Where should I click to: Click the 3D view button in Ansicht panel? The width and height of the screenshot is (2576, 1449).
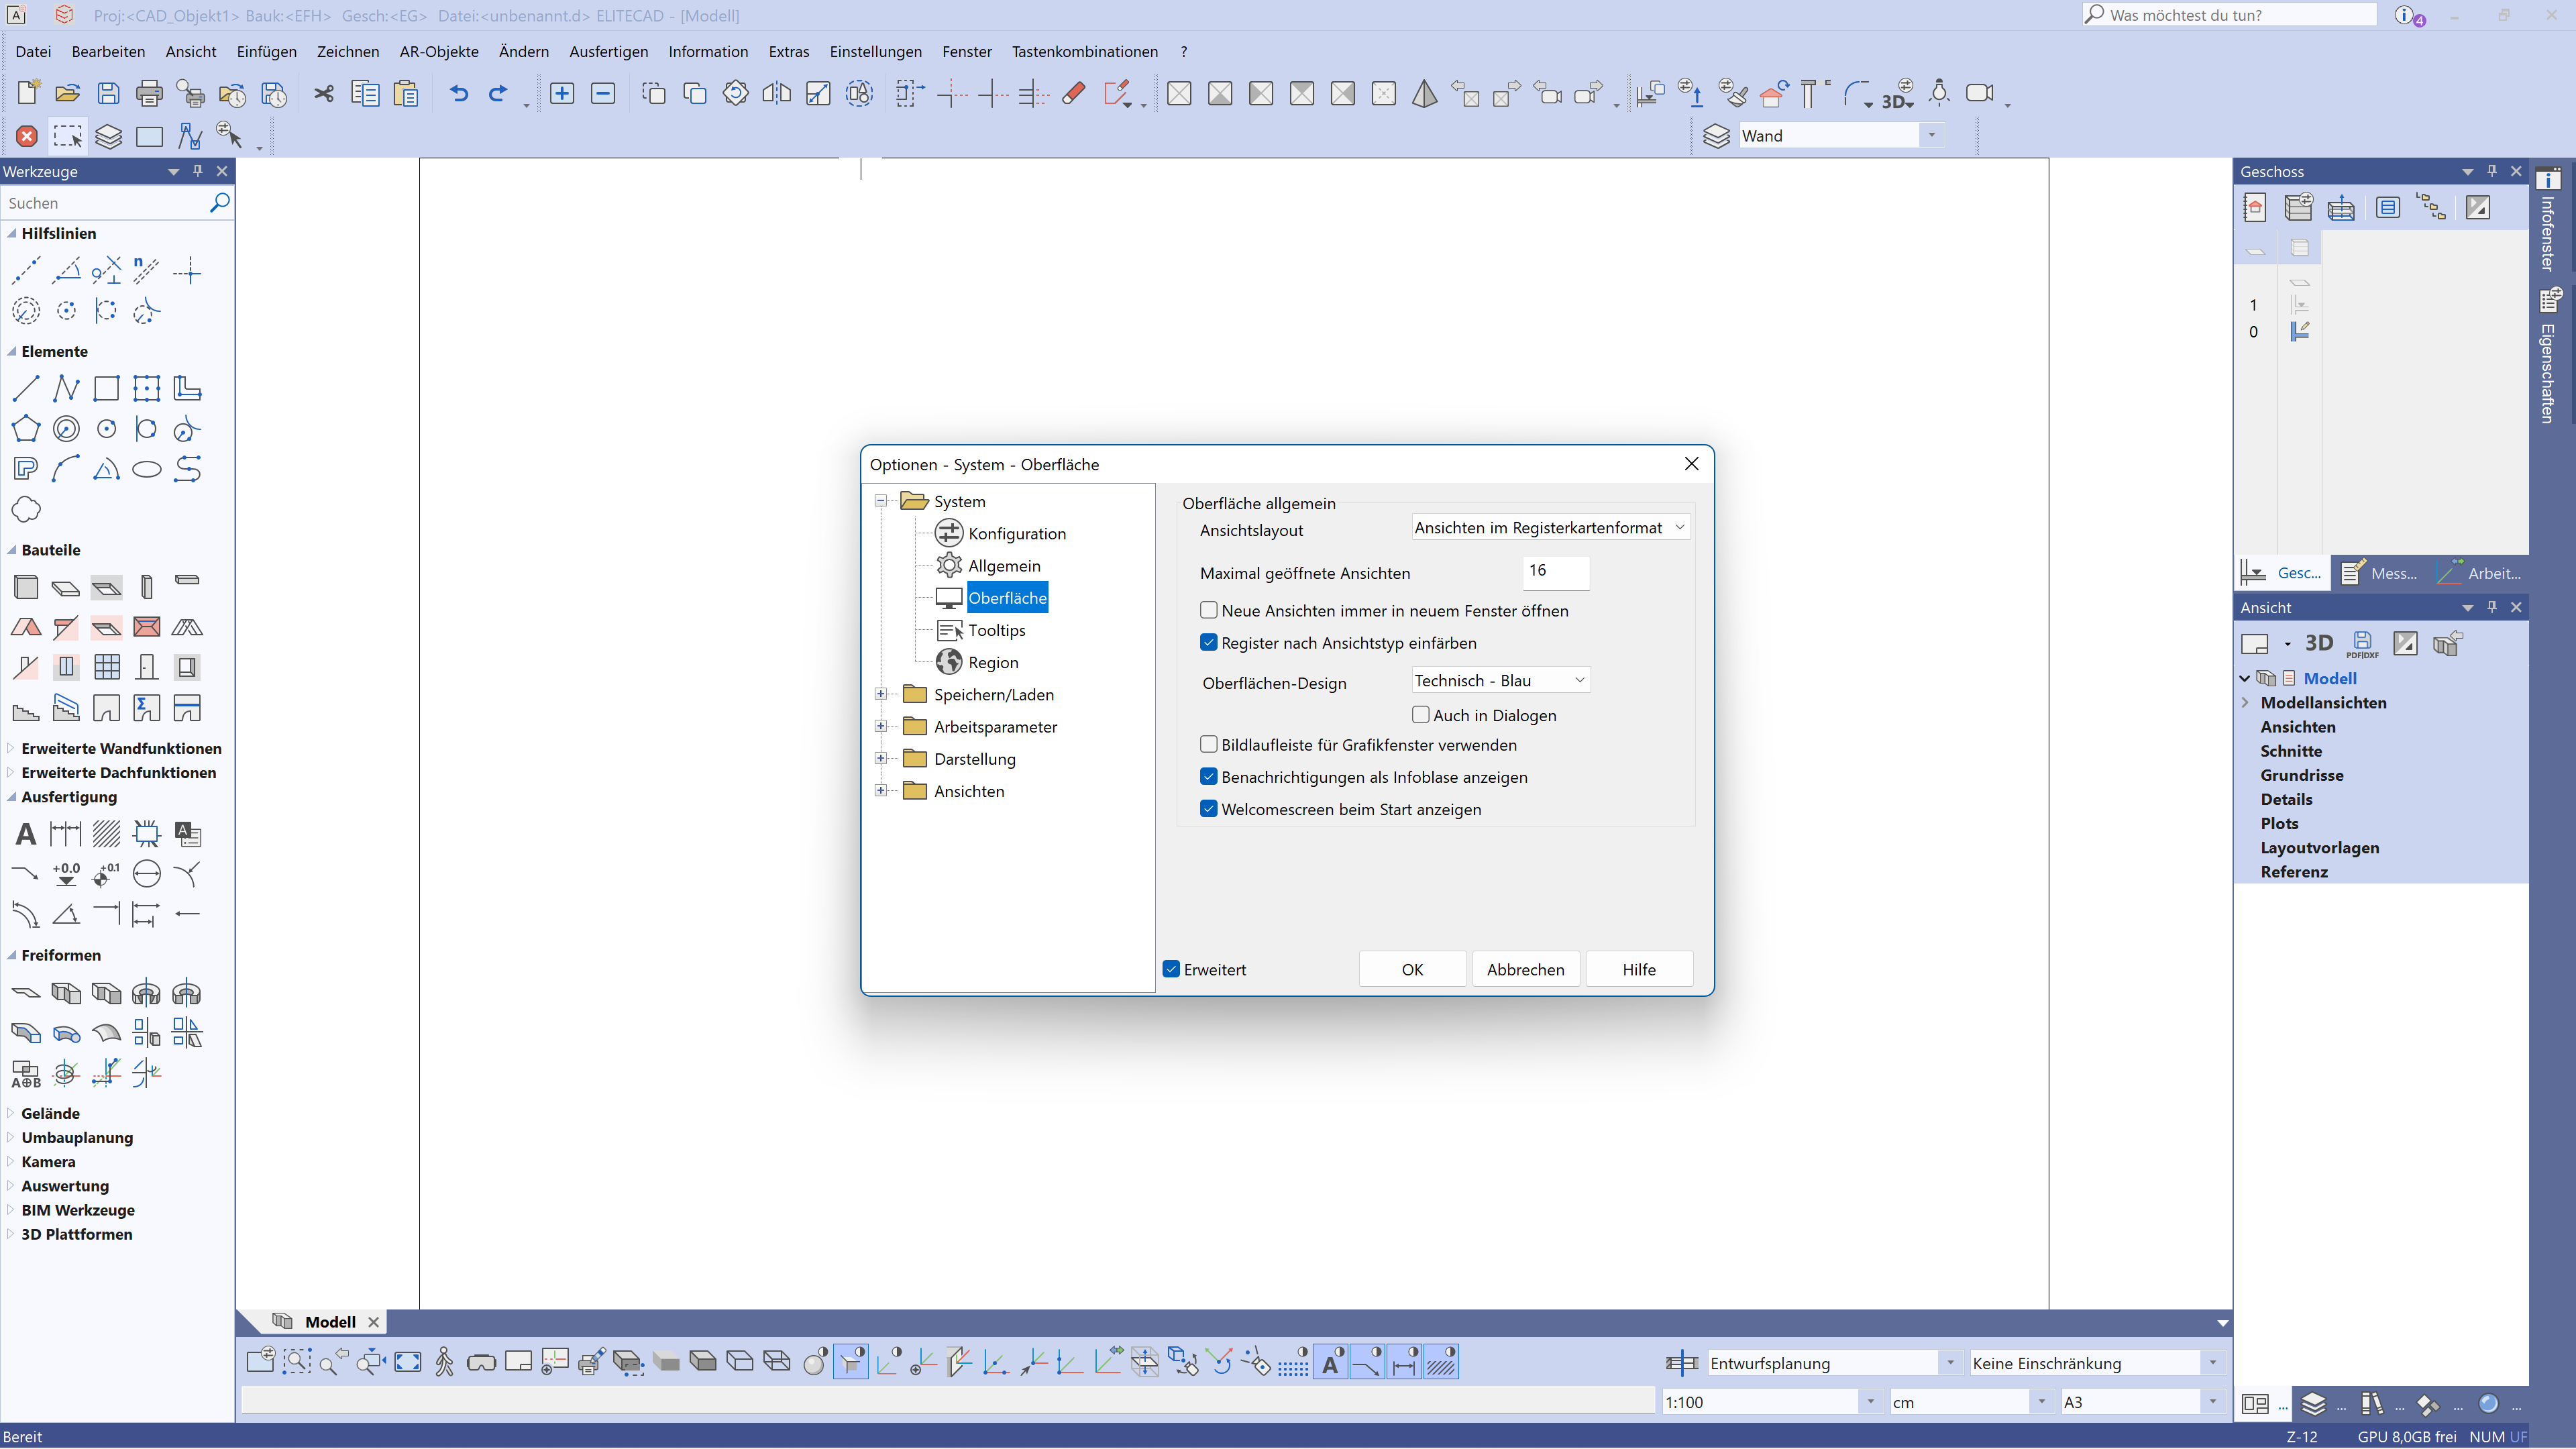2318,643
